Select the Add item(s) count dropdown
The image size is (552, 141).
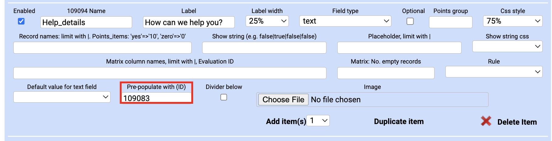(x=318, y=121)
